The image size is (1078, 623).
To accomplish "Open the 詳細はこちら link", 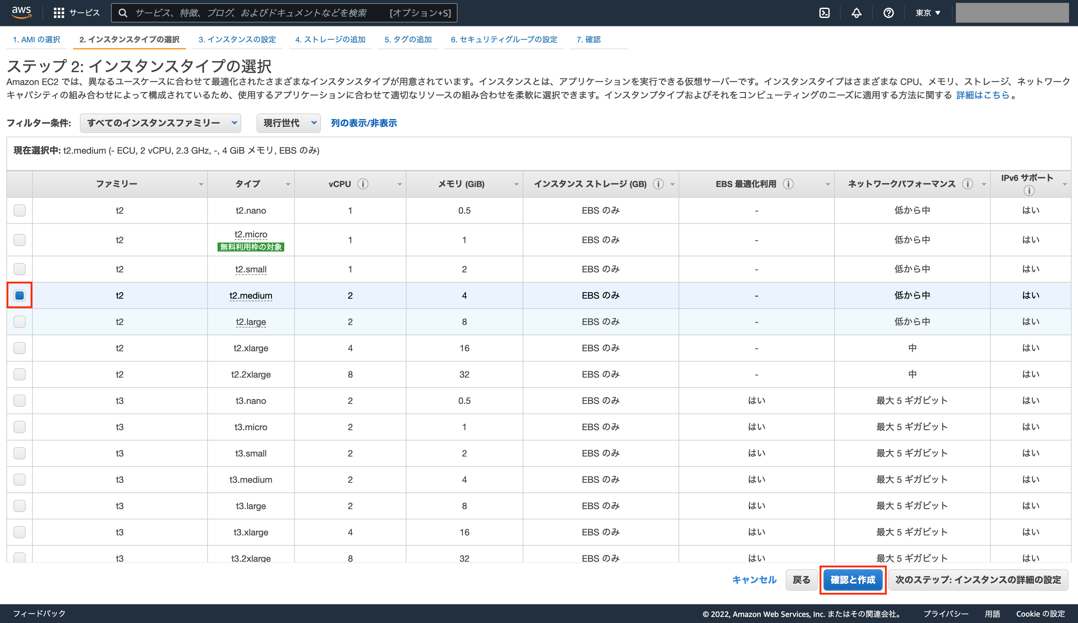I will point(983,95).
